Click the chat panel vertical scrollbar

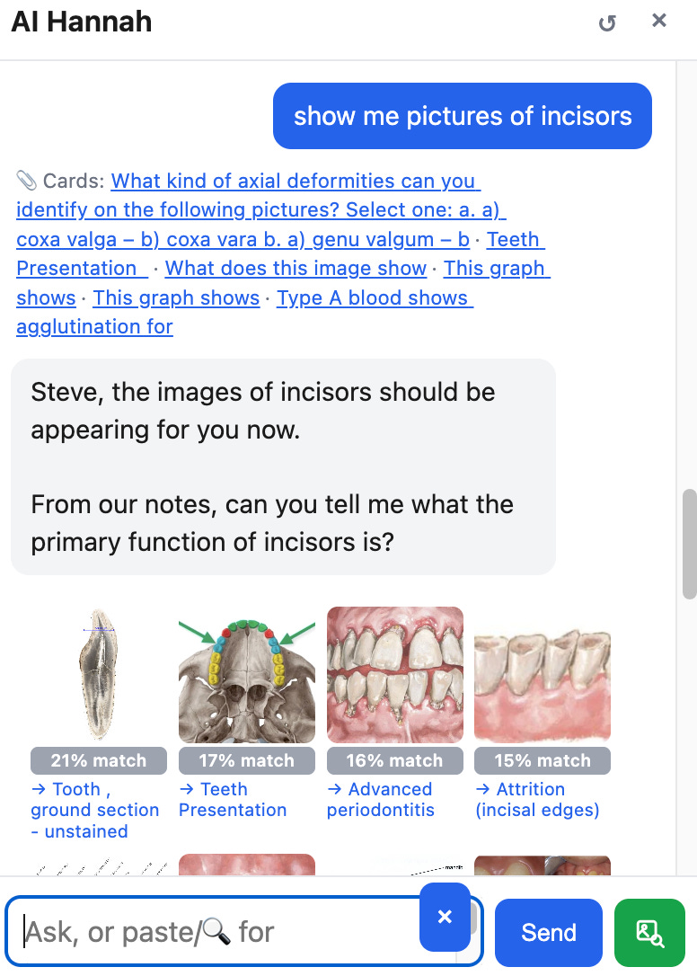689,544
